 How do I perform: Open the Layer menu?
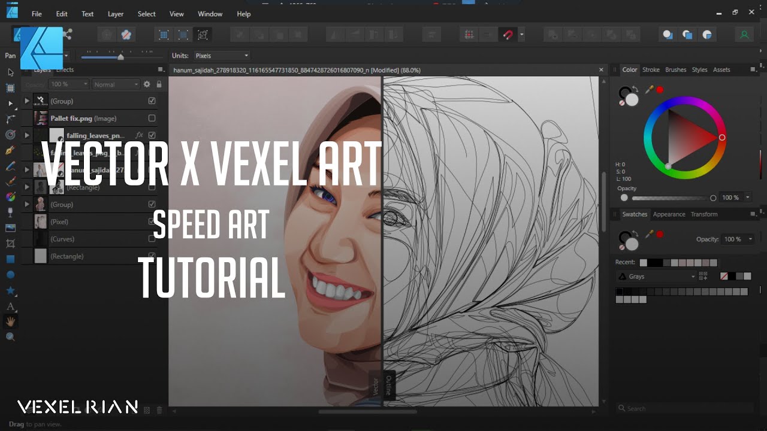116,14
